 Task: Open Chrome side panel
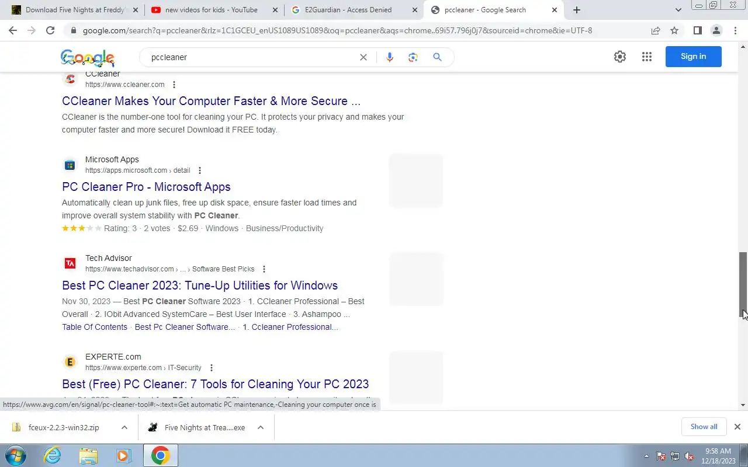click(x=697, y=30)
